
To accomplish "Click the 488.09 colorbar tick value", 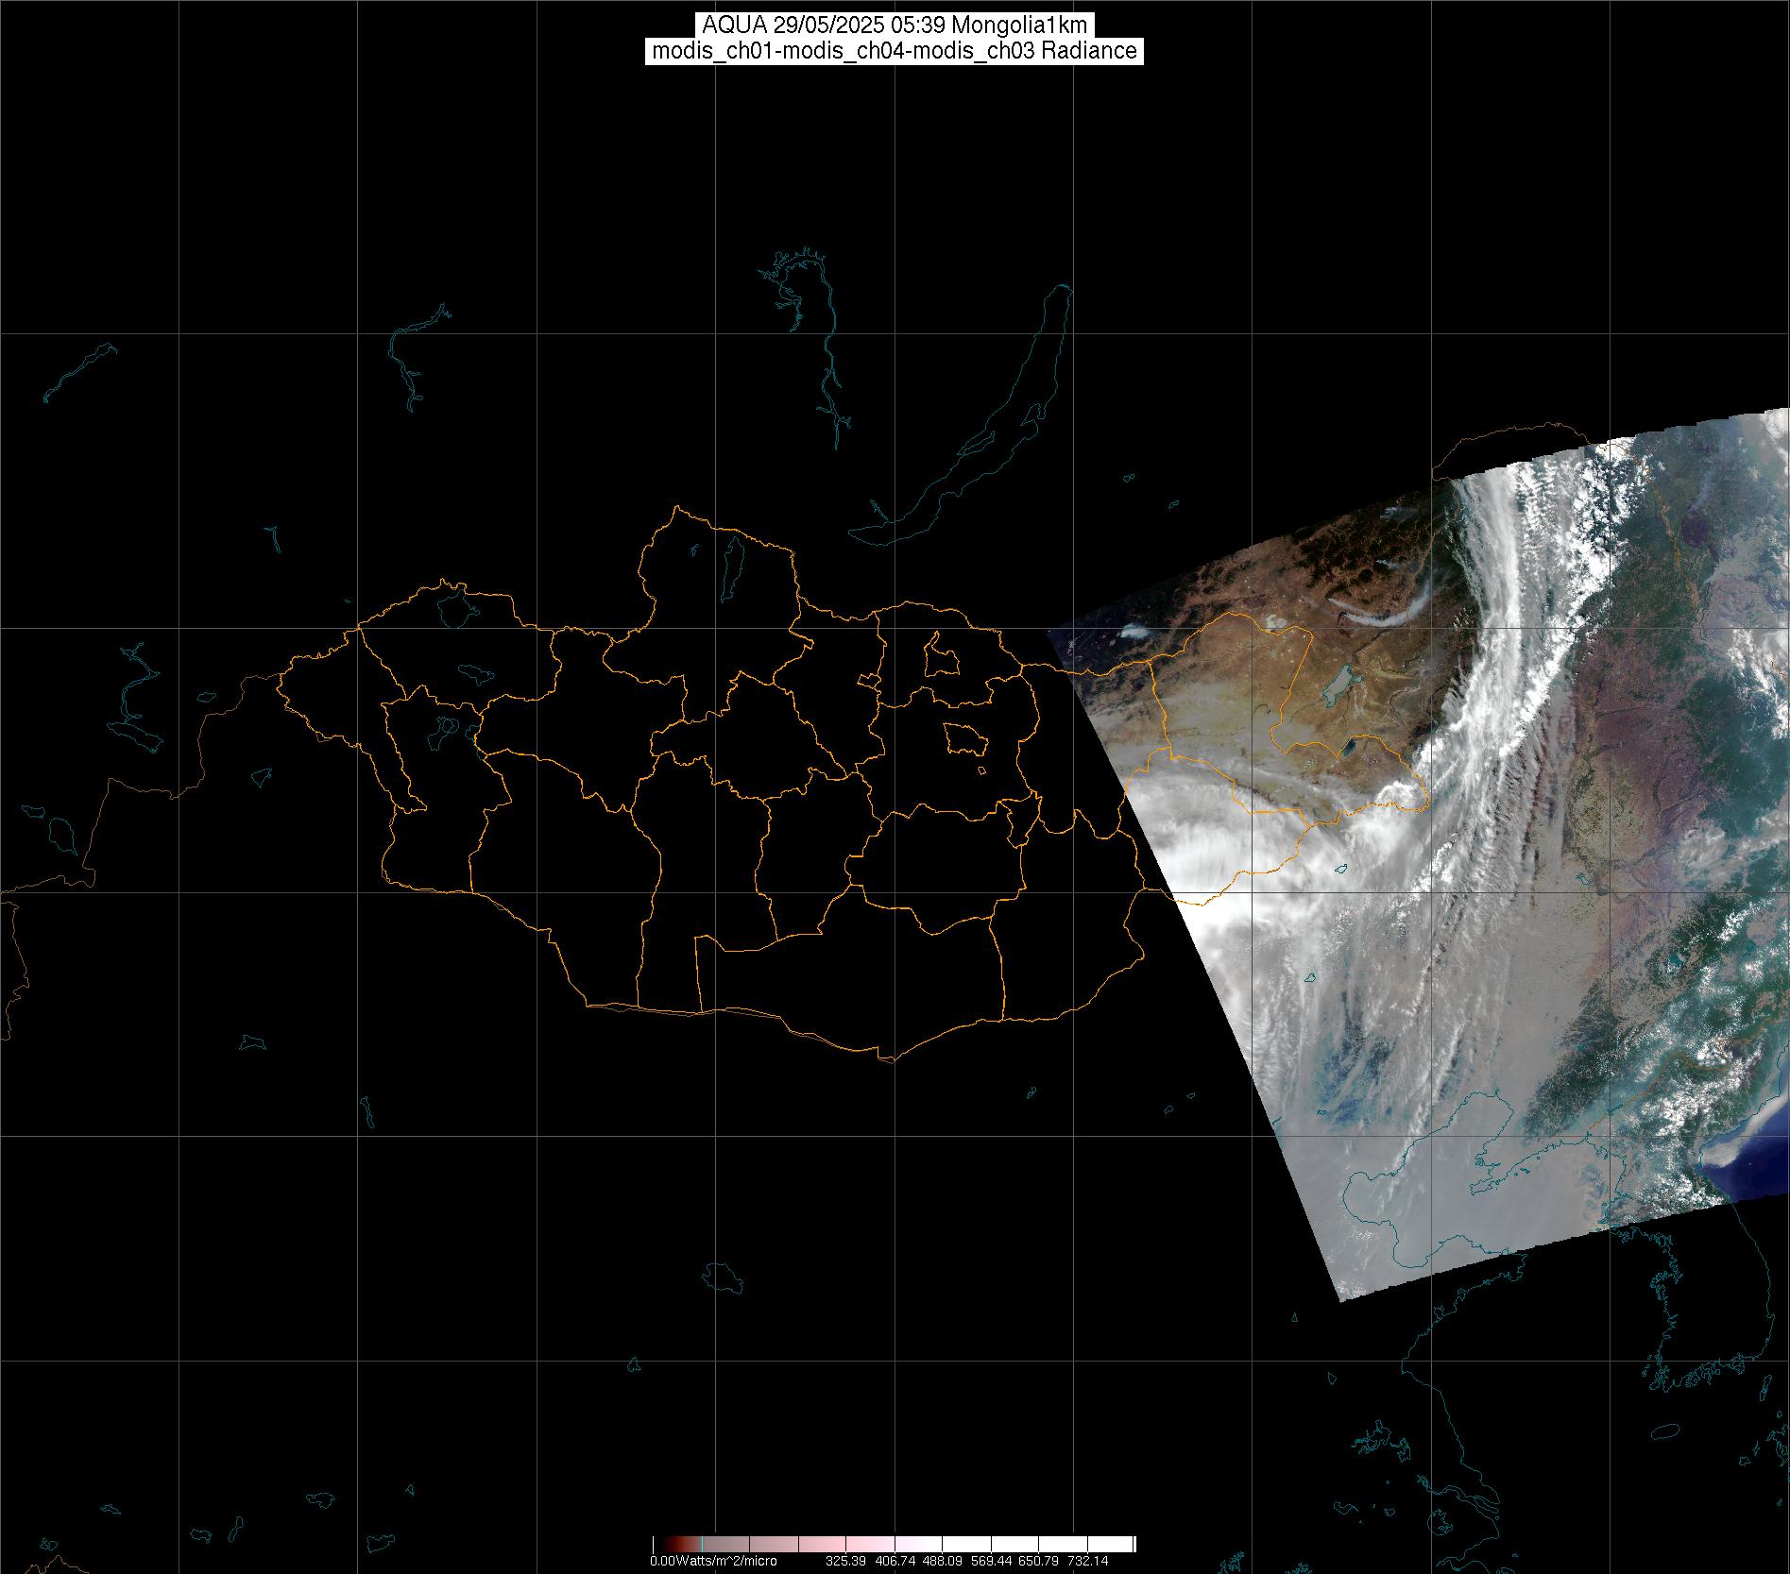I will point(943,1562).
